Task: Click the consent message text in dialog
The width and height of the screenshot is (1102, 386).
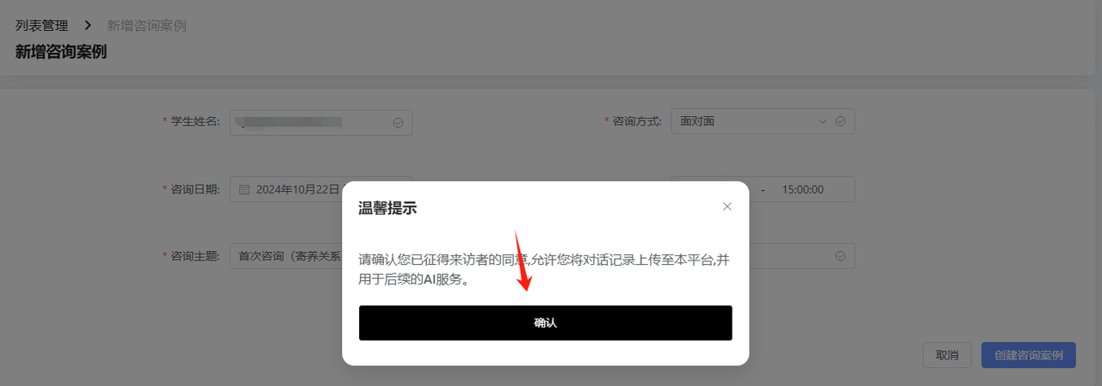Action: point(545,270)
